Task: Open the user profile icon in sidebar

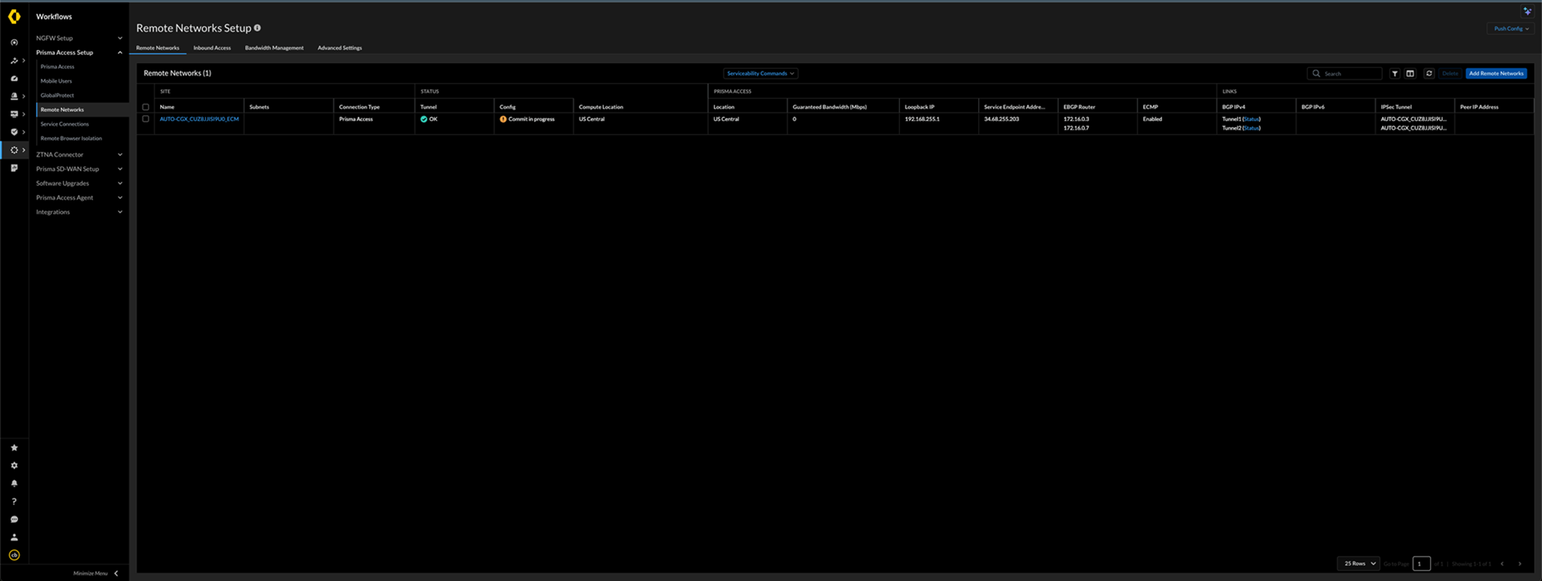Action: tap(15, 537)
